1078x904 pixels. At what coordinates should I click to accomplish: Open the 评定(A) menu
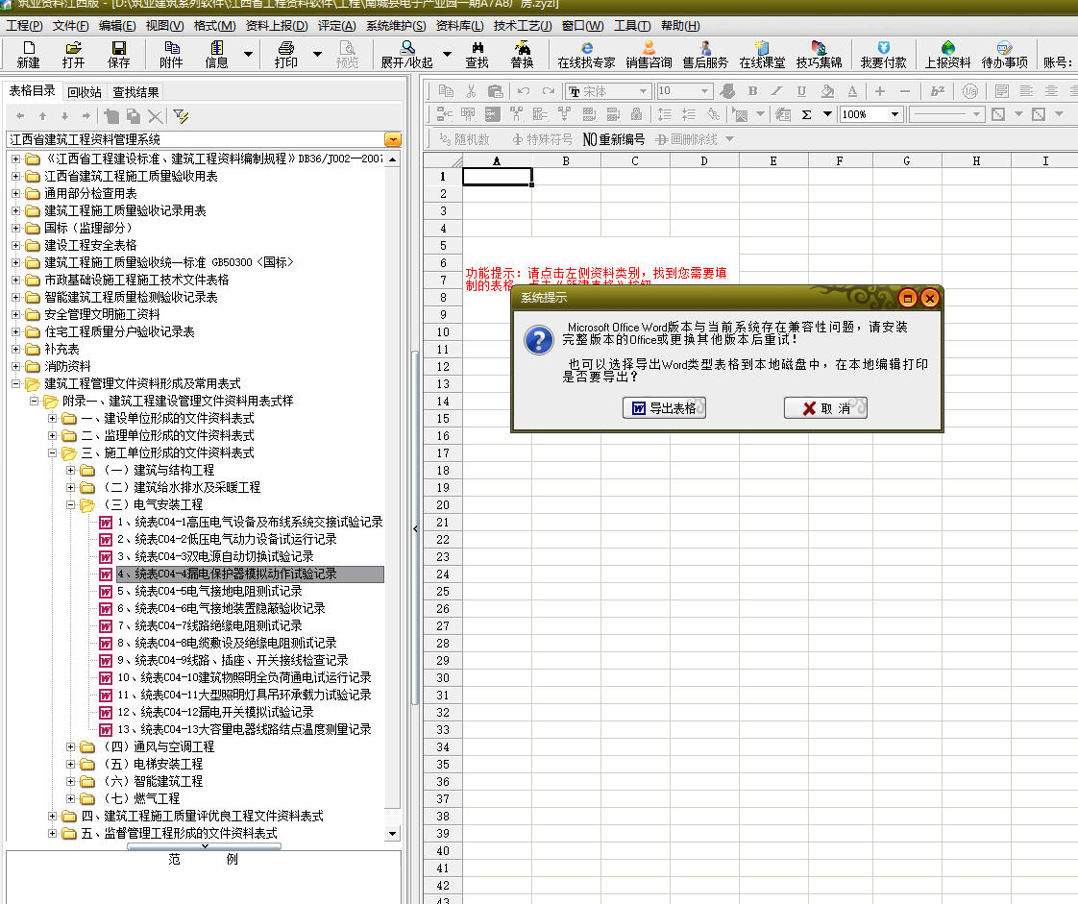[x=336, y=26]
